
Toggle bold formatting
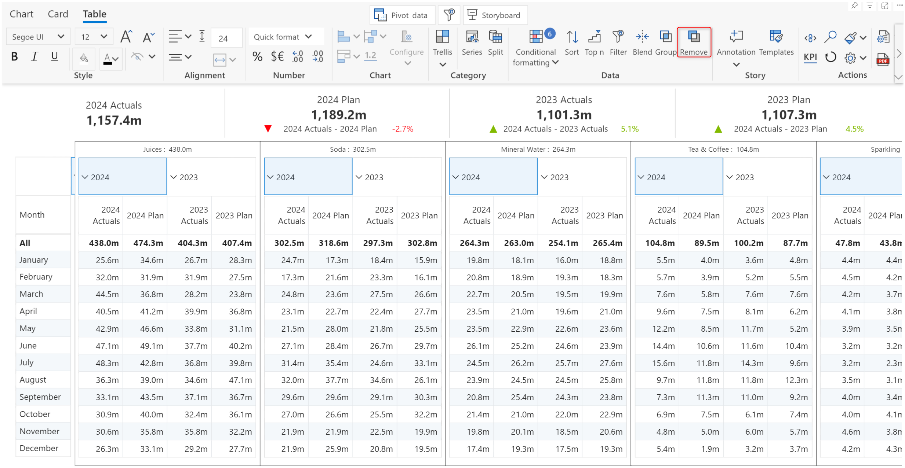click(14, 56)
